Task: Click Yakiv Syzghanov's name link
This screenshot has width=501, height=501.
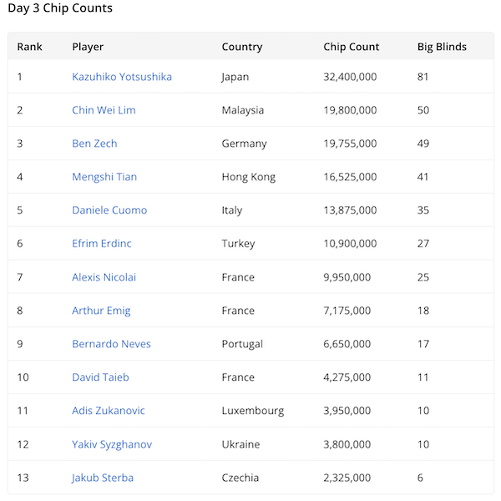Action: click(x=112, y=444)
